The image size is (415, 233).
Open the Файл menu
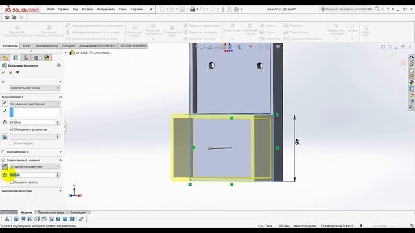point(51,9)
